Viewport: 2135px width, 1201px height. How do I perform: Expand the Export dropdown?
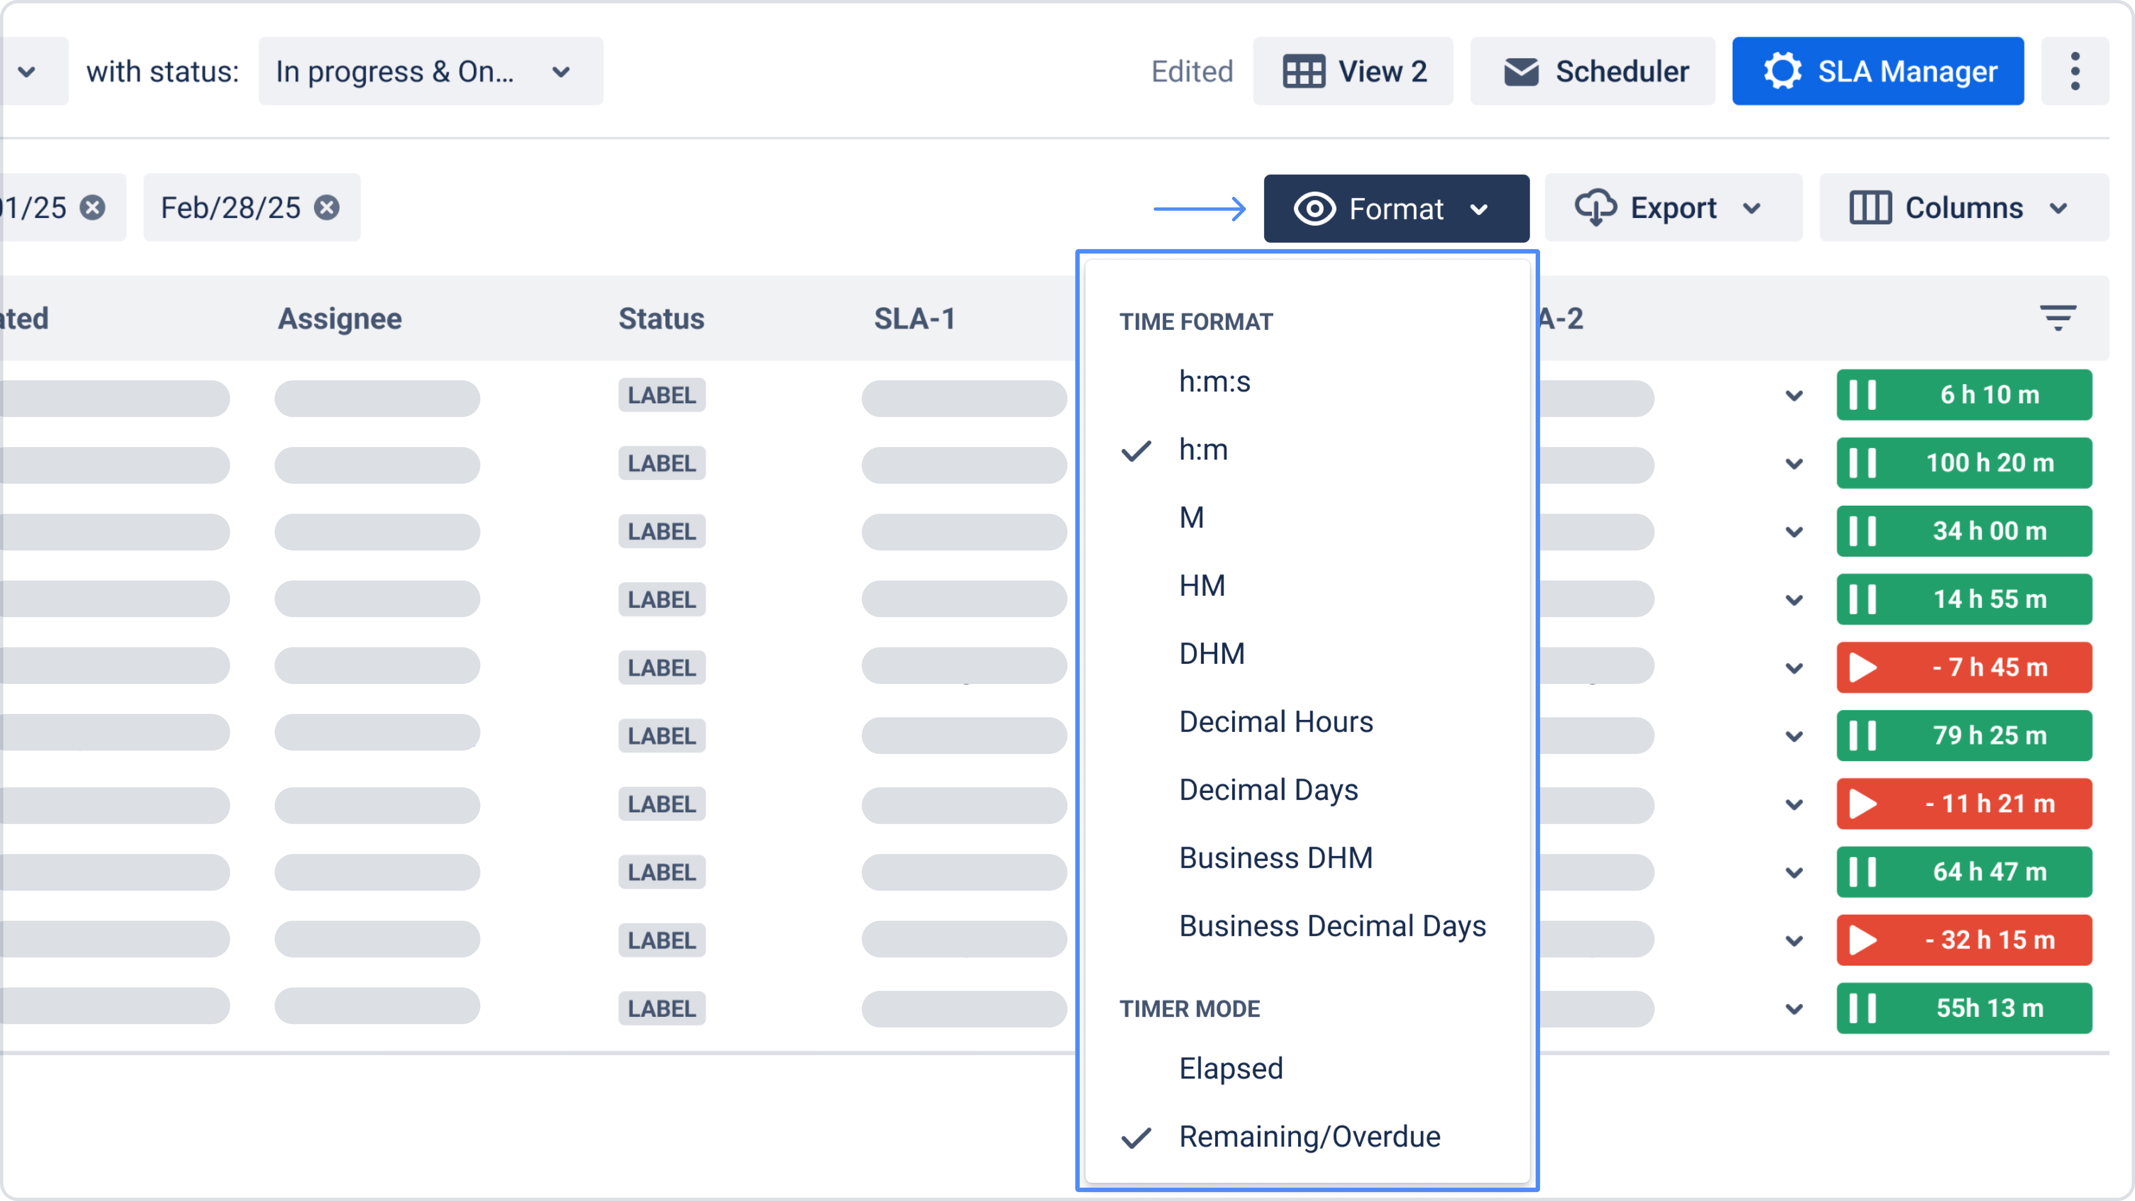1672,208
